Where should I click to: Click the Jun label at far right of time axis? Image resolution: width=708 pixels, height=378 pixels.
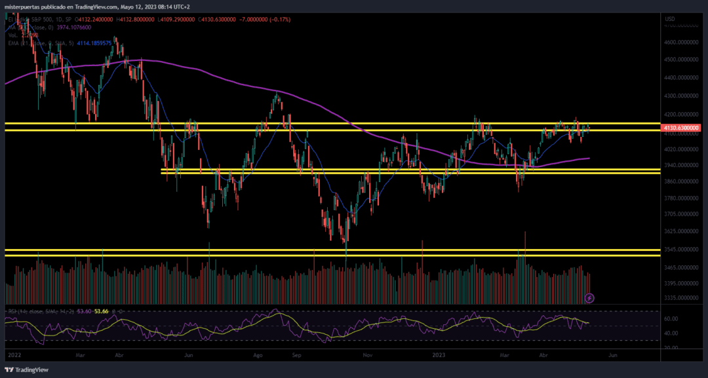pyautogui.click(x=612, y=355)
